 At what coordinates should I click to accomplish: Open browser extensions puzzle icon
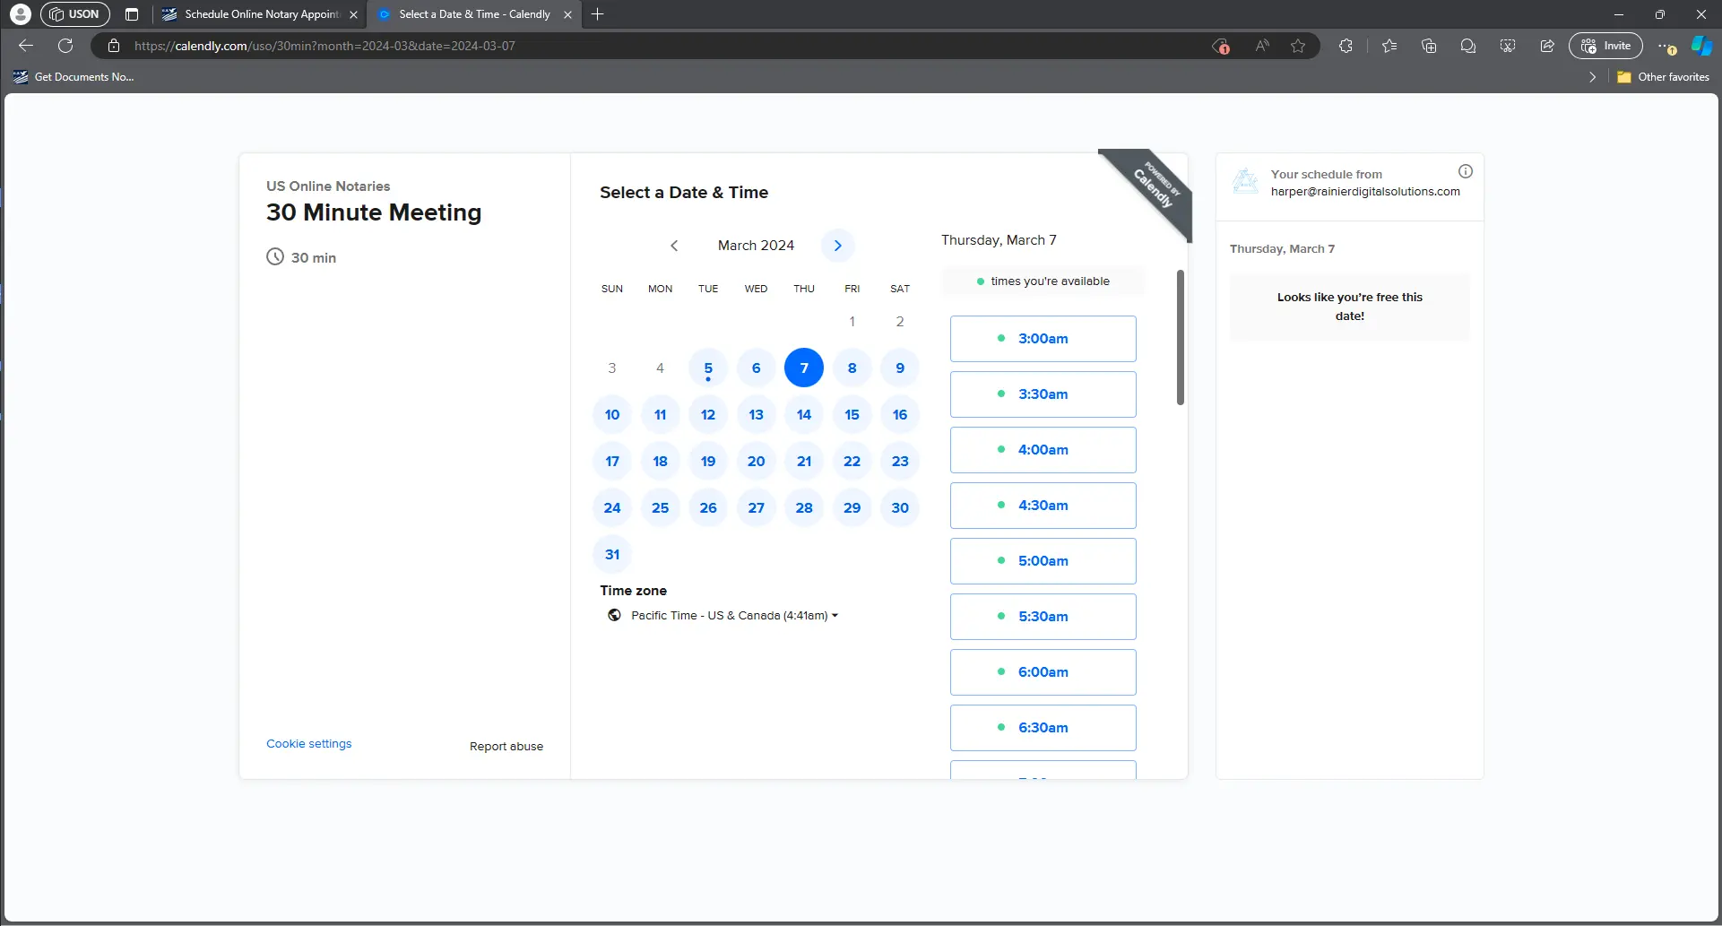pyautogui.click(x=1346, y=46)
